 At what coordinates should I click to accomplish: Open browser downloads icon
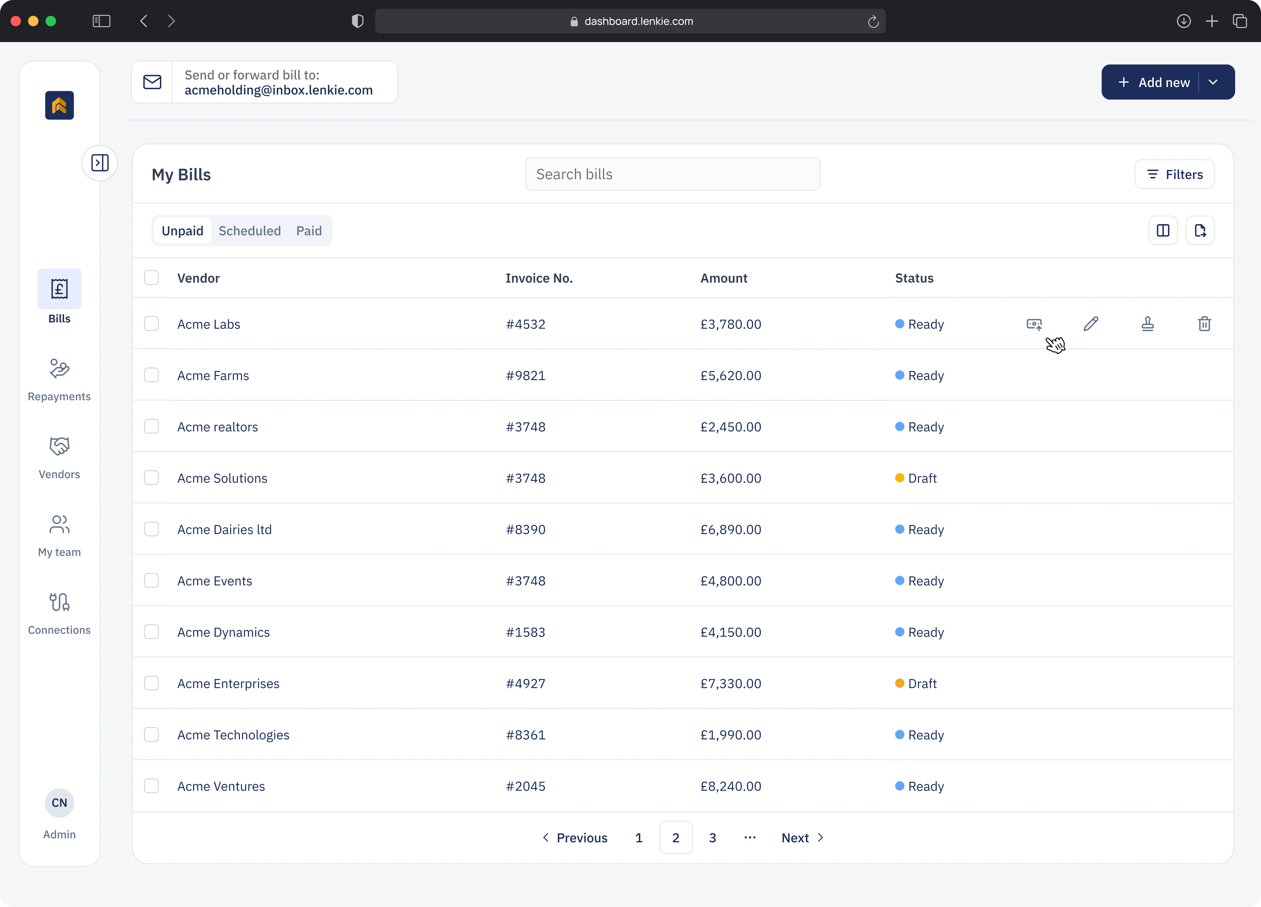[x=1184, y=21]
